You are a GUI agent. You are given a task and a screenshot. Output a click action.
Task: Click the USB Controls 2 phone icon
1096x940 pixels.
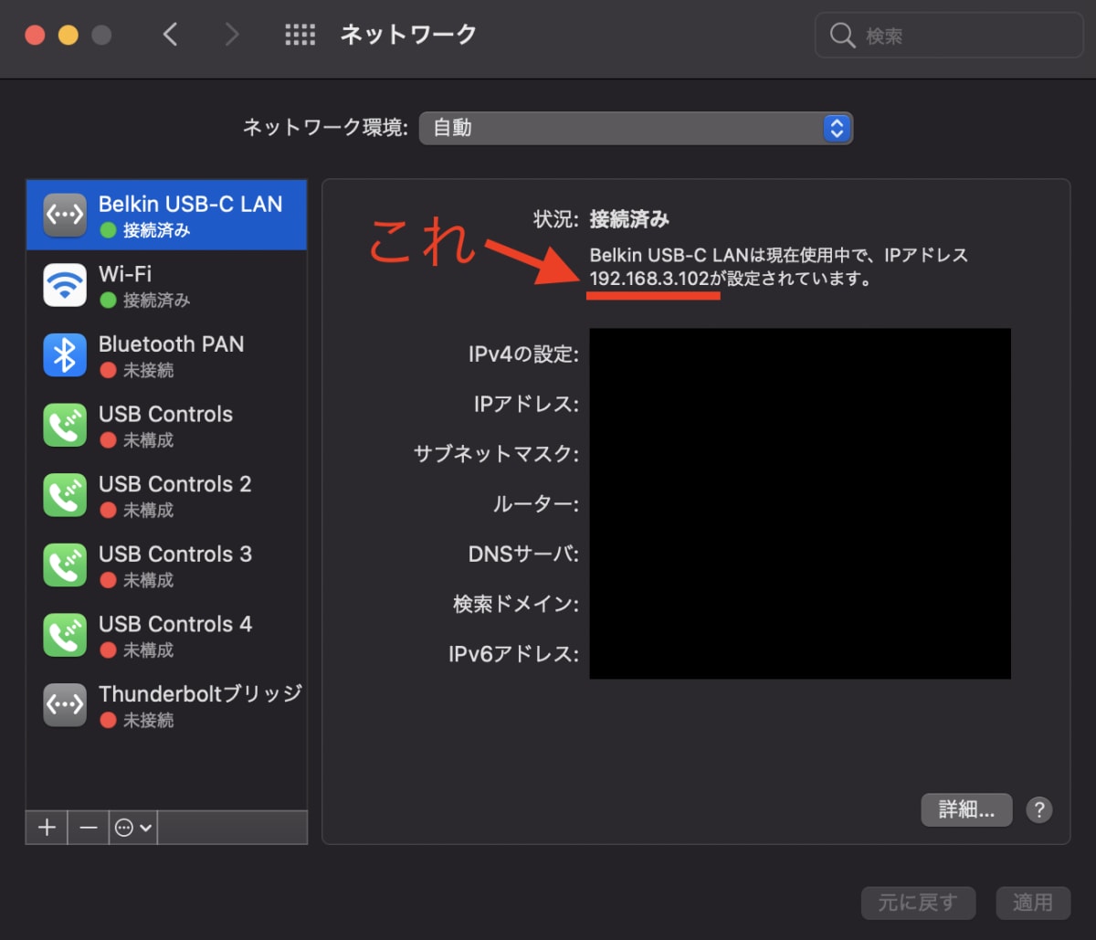point(65,495)
